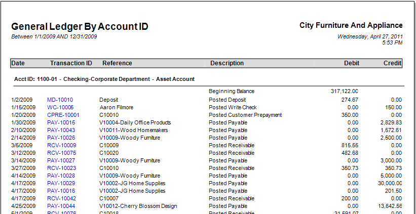416x214 pixels.
Task: Click reference V10004-Daily Office Products
Action: [135, 122]
